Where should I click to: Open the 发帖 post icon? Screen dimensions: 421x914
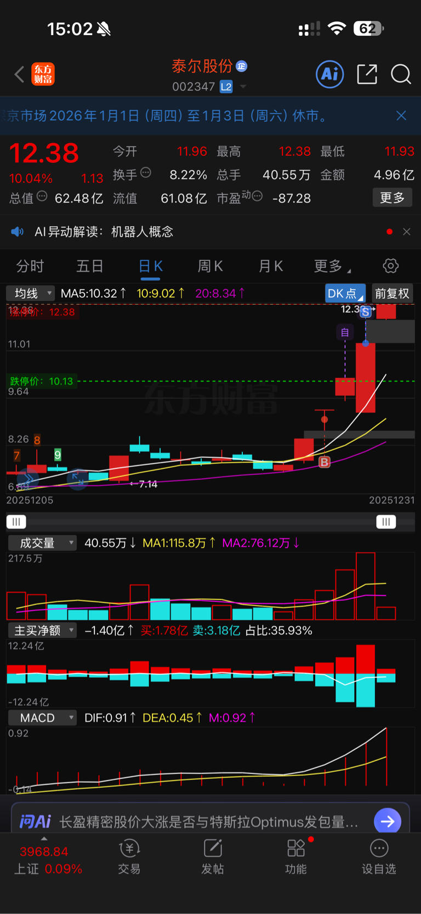coord(213,856)
